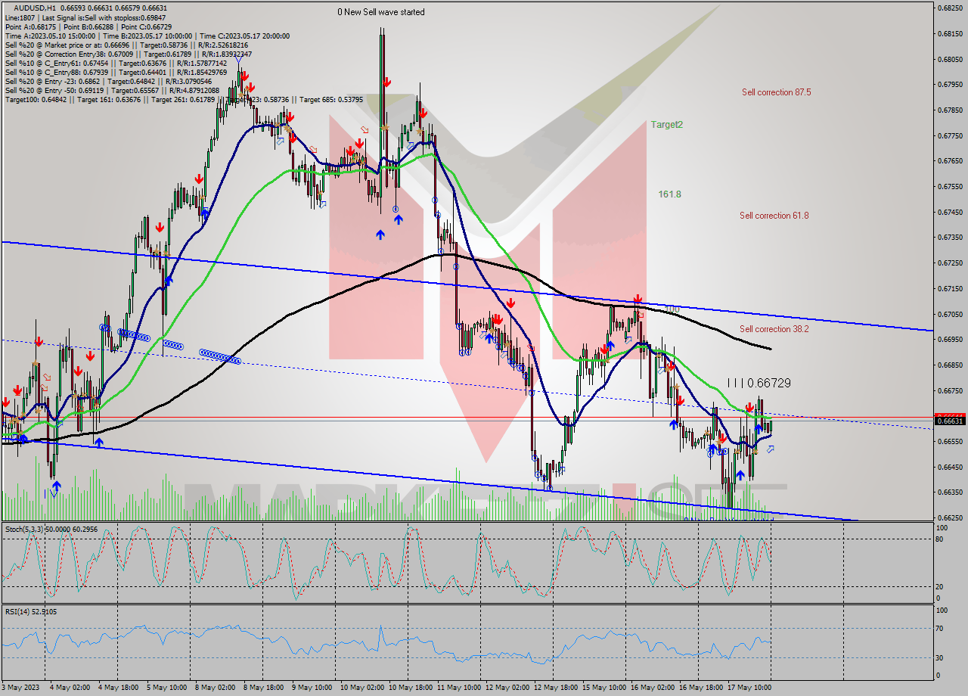Click the green 'Target2' label
Image resolution: width=968 pixels, height=696 pixels.
[x=667, y=125]
